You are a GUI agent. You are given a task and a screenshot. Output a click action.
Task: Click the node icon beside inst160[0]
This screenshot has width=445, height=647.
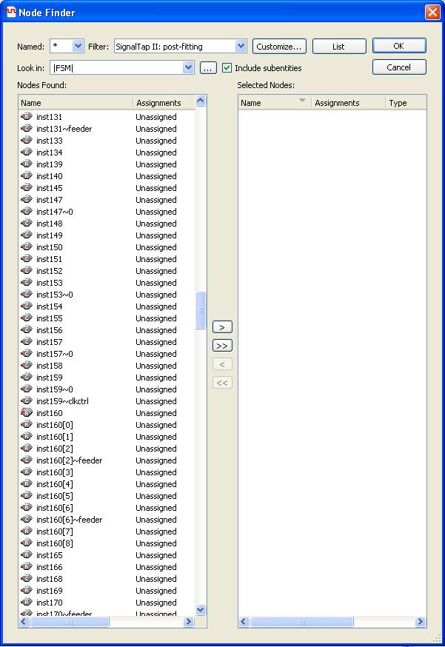pos(27,425)
